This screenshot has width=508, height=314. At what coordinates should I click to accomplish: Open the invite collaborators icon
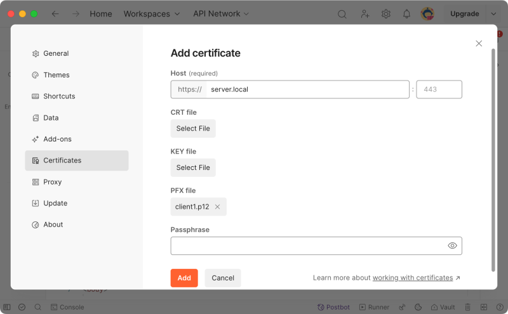[x=364, y=14]
